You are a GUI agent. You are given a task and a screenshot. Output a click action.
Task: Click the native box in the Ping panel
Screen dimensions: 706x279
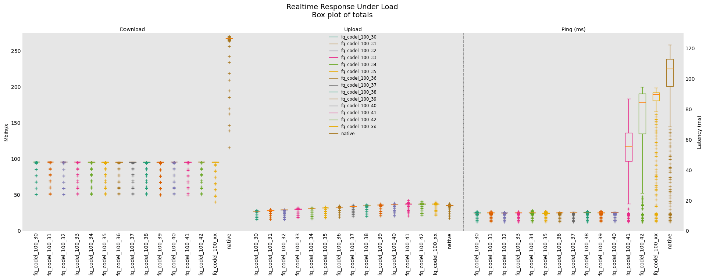(670, 73)
